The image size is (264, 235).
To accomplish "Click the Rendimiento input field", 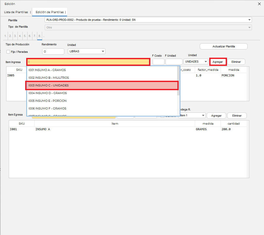I will pyautogui.click(x=53, y=52).
